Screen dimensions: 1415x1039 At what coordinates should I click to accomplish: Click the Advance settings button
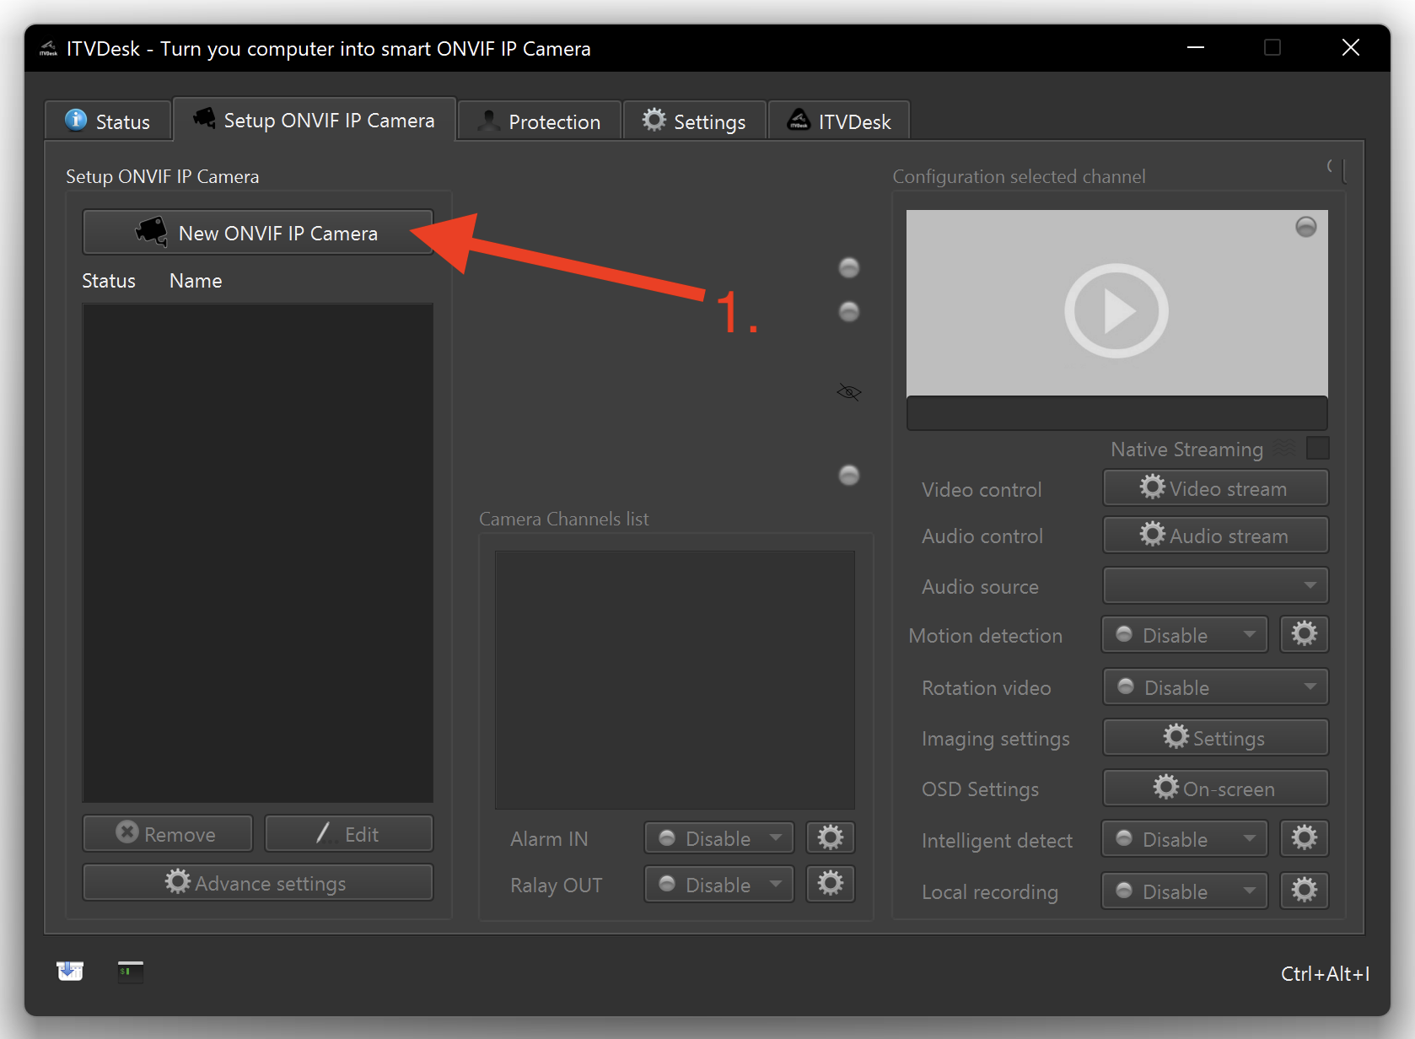tap(258, 882)
